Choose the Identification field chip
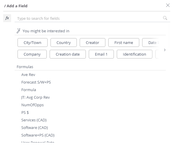This screenshot has width=174, height=147. point(135,54)
